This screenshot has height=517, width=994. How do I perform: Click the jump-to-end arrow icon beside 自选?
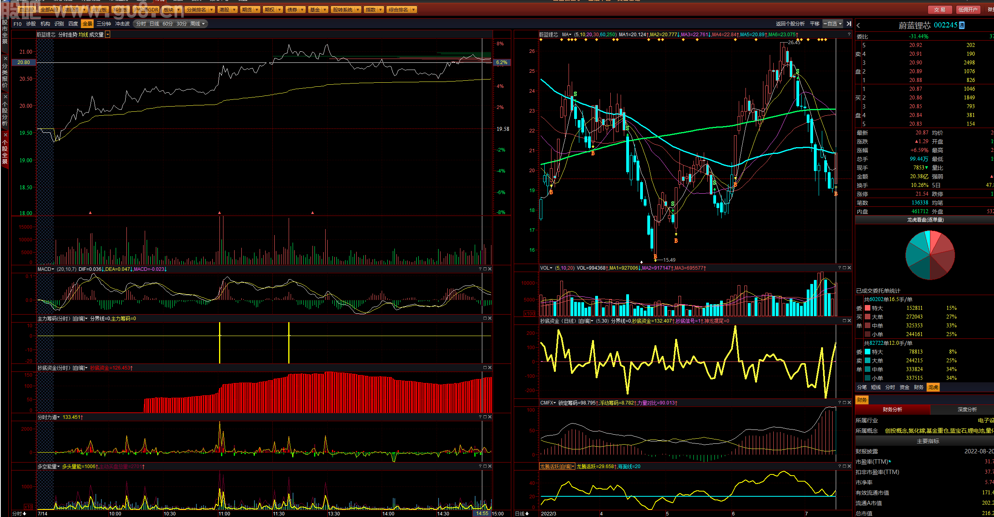pyautogui.click(x=849, y=24)
